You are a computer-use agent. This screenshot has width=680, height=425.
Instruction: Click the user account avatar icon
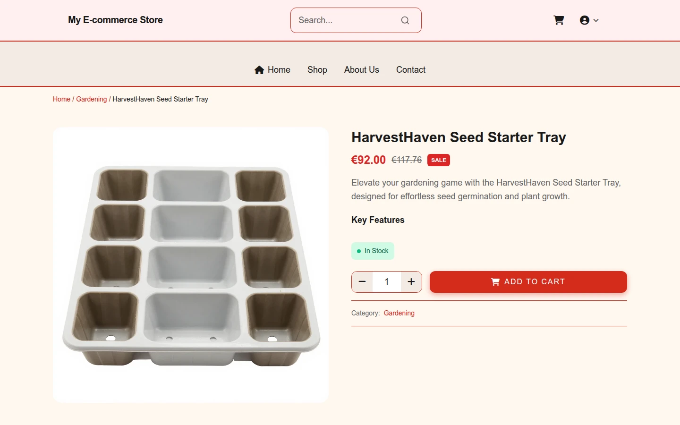(585, 20)
